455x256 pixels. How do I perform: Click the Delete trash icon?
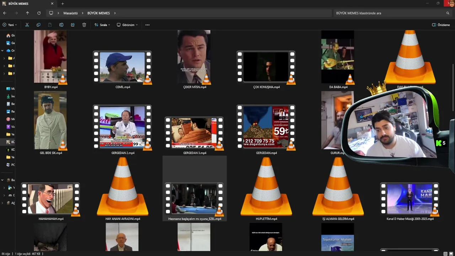[x=84, y=25]
